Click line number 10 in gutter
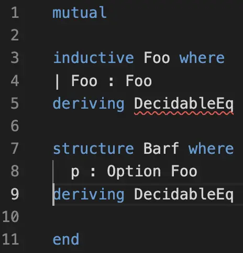 (10, 217)
